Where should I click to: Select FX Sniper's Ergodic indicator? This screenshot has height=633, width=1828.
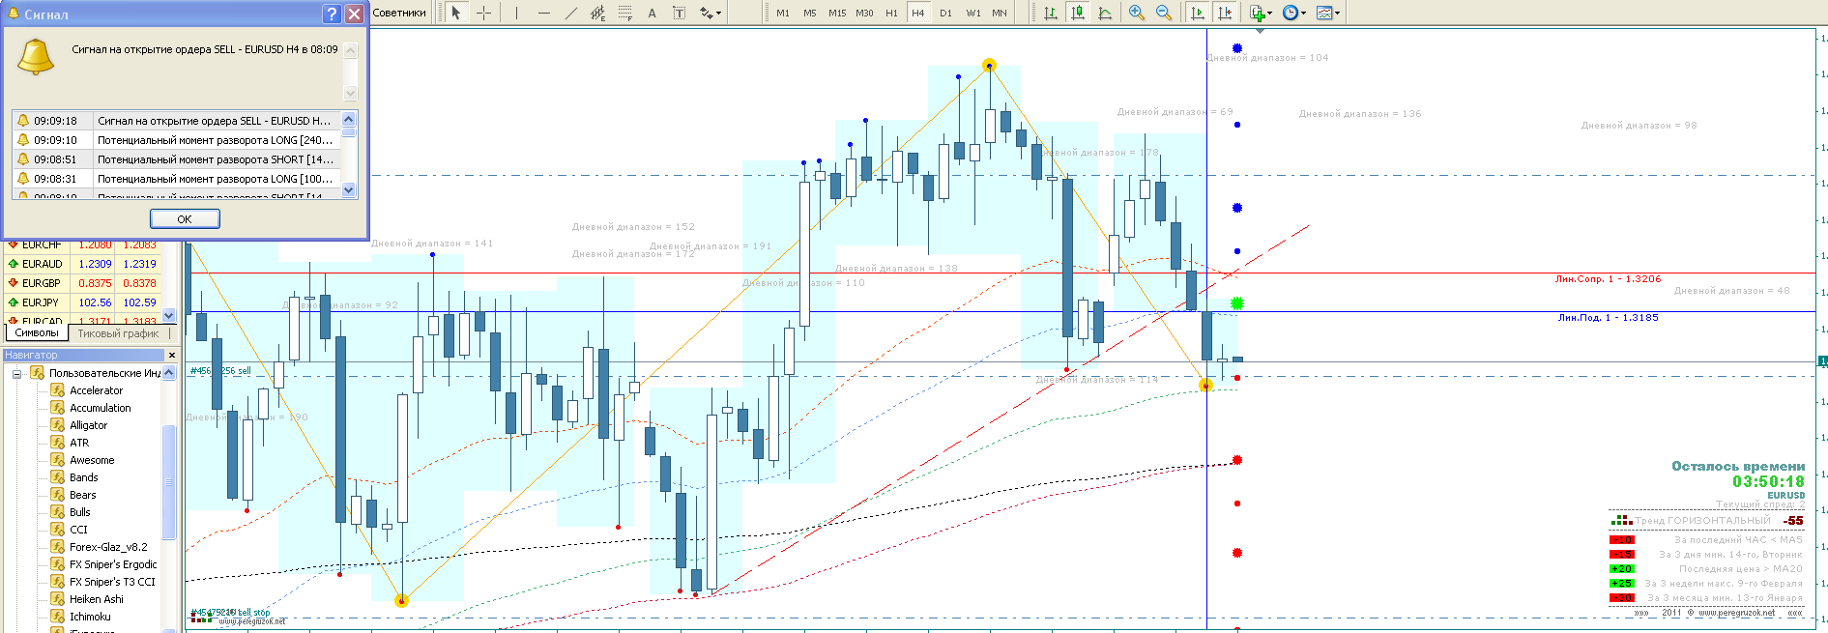click(113, 564)
